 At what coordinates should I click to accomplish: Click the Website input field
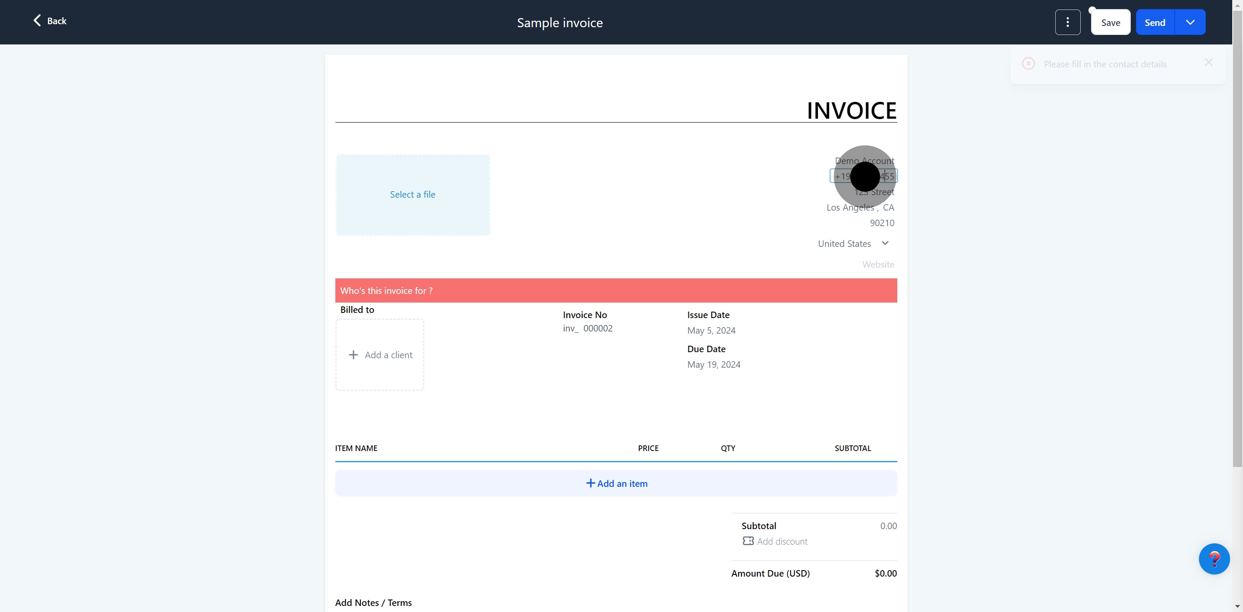pos(878,265)
